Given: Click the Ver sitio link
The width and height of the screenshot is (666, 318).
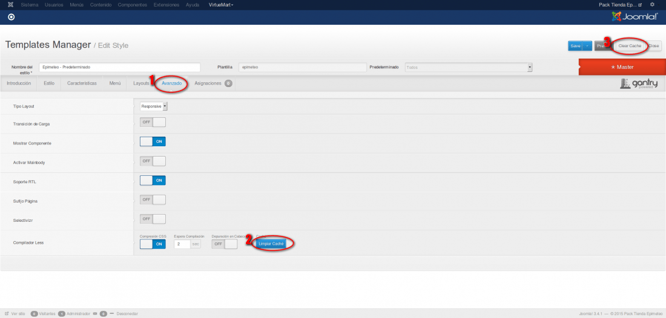Looking at the screenshot, I should point(18,314).
